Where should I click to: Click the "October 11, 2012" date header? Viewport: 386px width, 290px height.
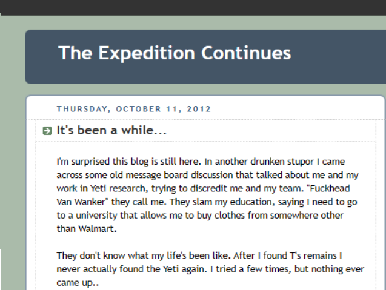click(164, 110)
